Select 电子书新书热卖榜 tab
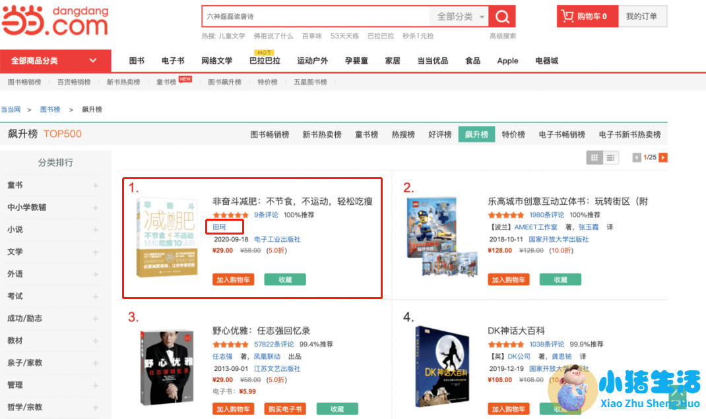This screenshot has height=419, width=706. 629,134
